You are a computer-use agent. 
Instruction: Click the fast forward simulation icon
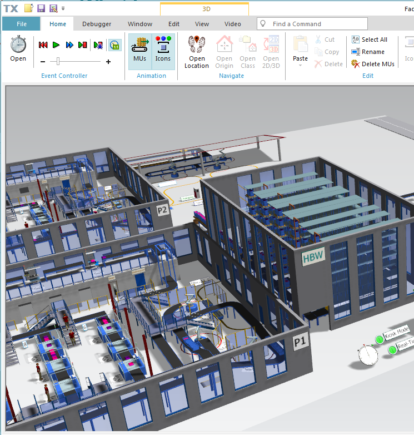click(x=69, y=45)
